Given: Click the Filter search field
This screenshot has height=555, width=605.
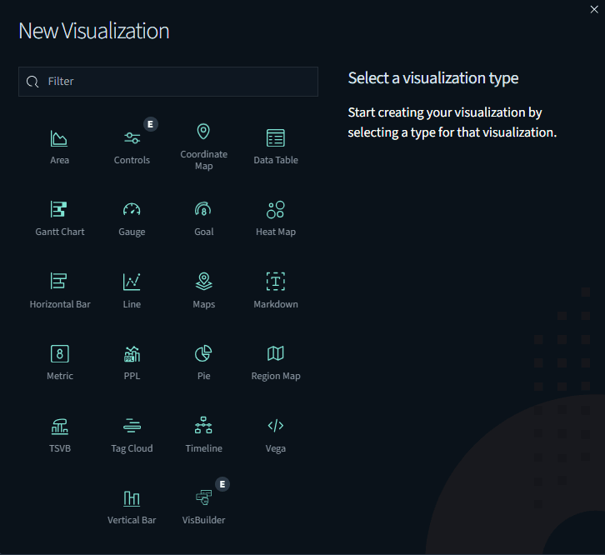Looking at the screenshot, I should 168,82.
